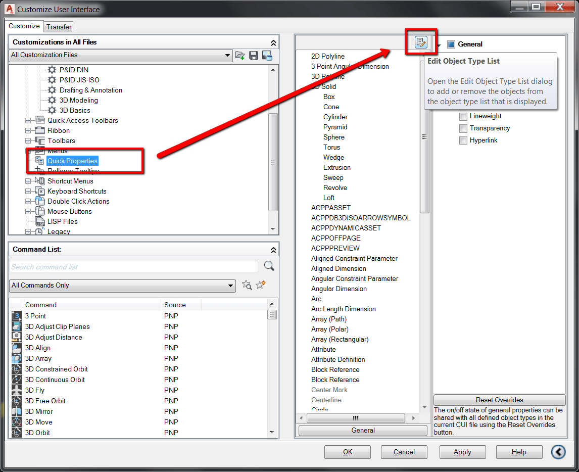The width and height of the screenshot is (579, 472).
Task: Click the 3D Mirror command icon
Action: [x=16, y=411]
